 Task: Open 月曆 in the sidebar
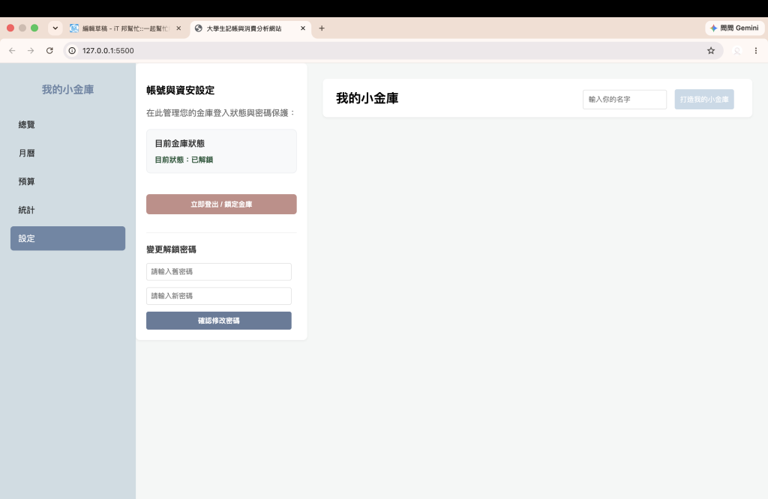pyautogui.click(x=67, y=153)
